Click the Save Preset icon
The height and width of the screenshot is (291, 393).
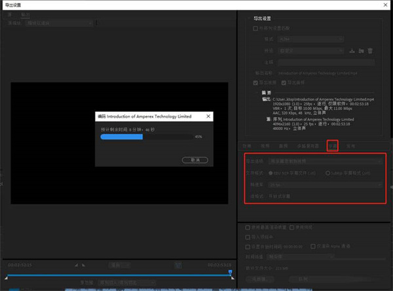[352, 50]
